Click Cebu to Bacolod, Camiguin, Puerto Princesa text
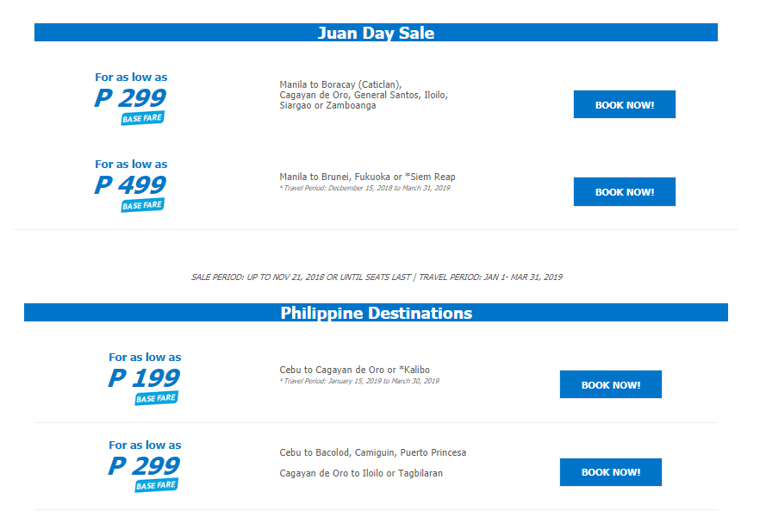Viewport: 760px width, 517px height. pyautogui.click(x=373, y=452)
